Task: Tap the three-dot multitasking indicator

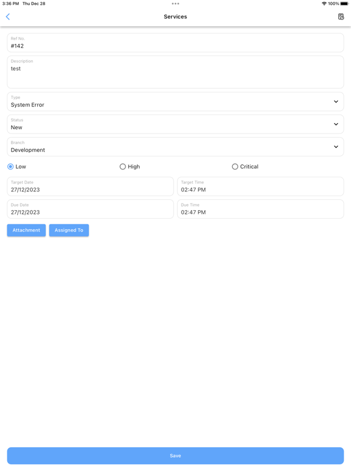Action: click(x=175, y=4)
